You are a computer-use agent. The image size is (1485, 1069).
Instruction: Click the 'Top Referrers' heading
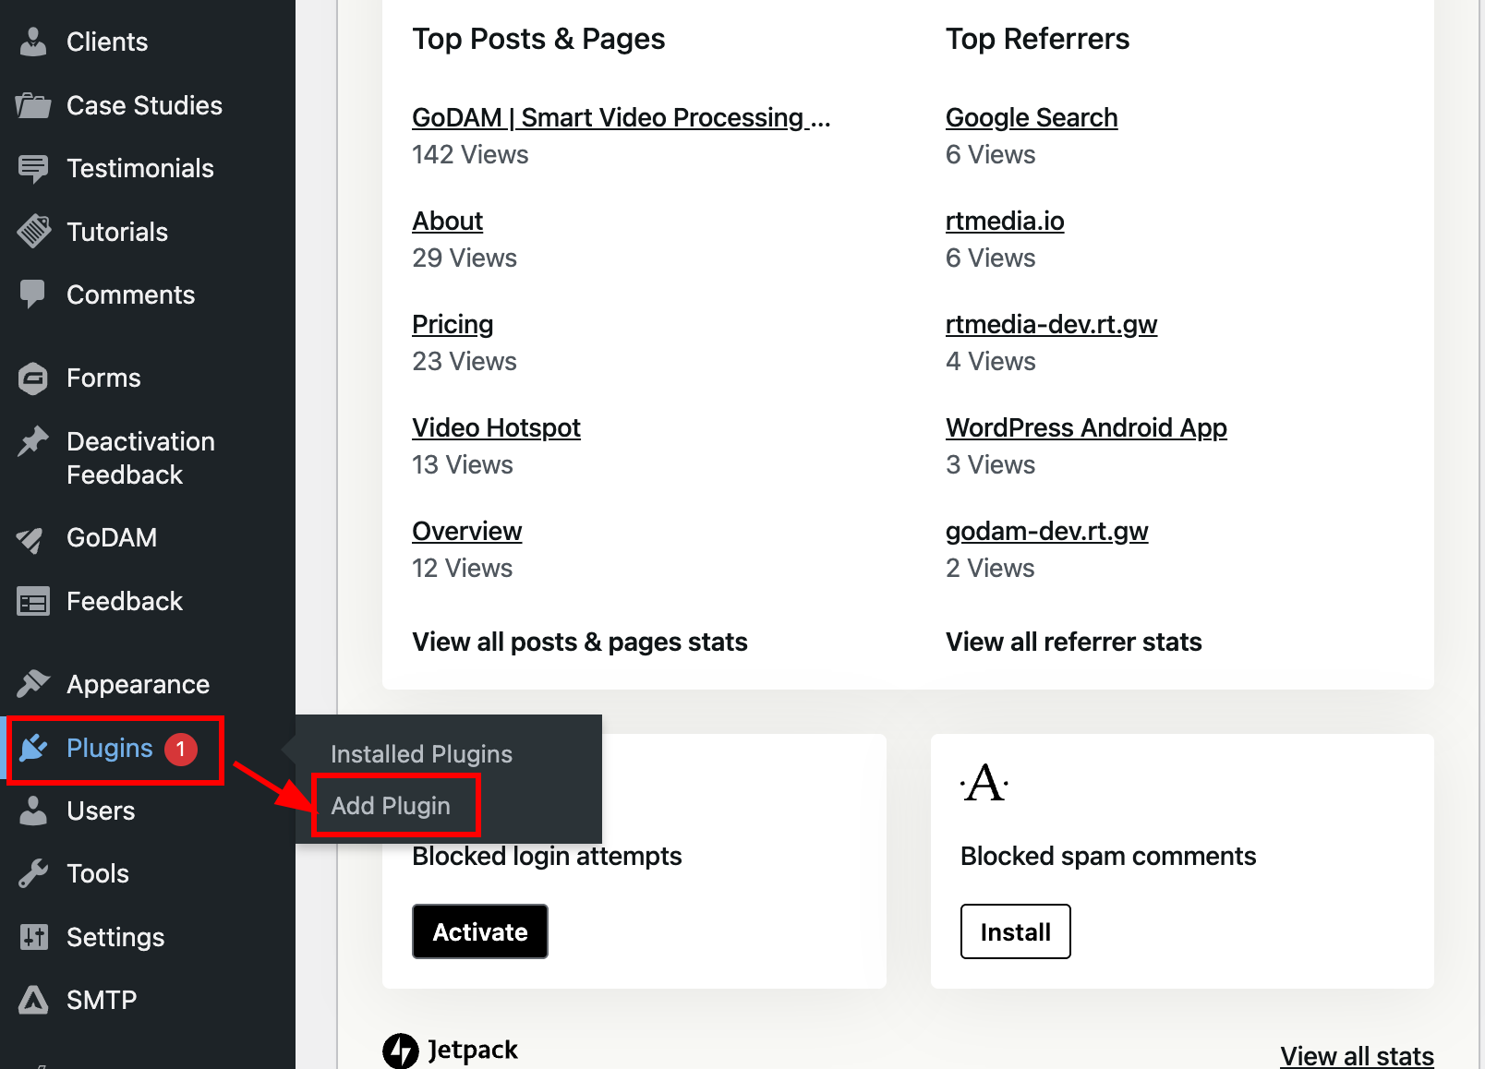pyautogui.click(x=1037, y=39)
